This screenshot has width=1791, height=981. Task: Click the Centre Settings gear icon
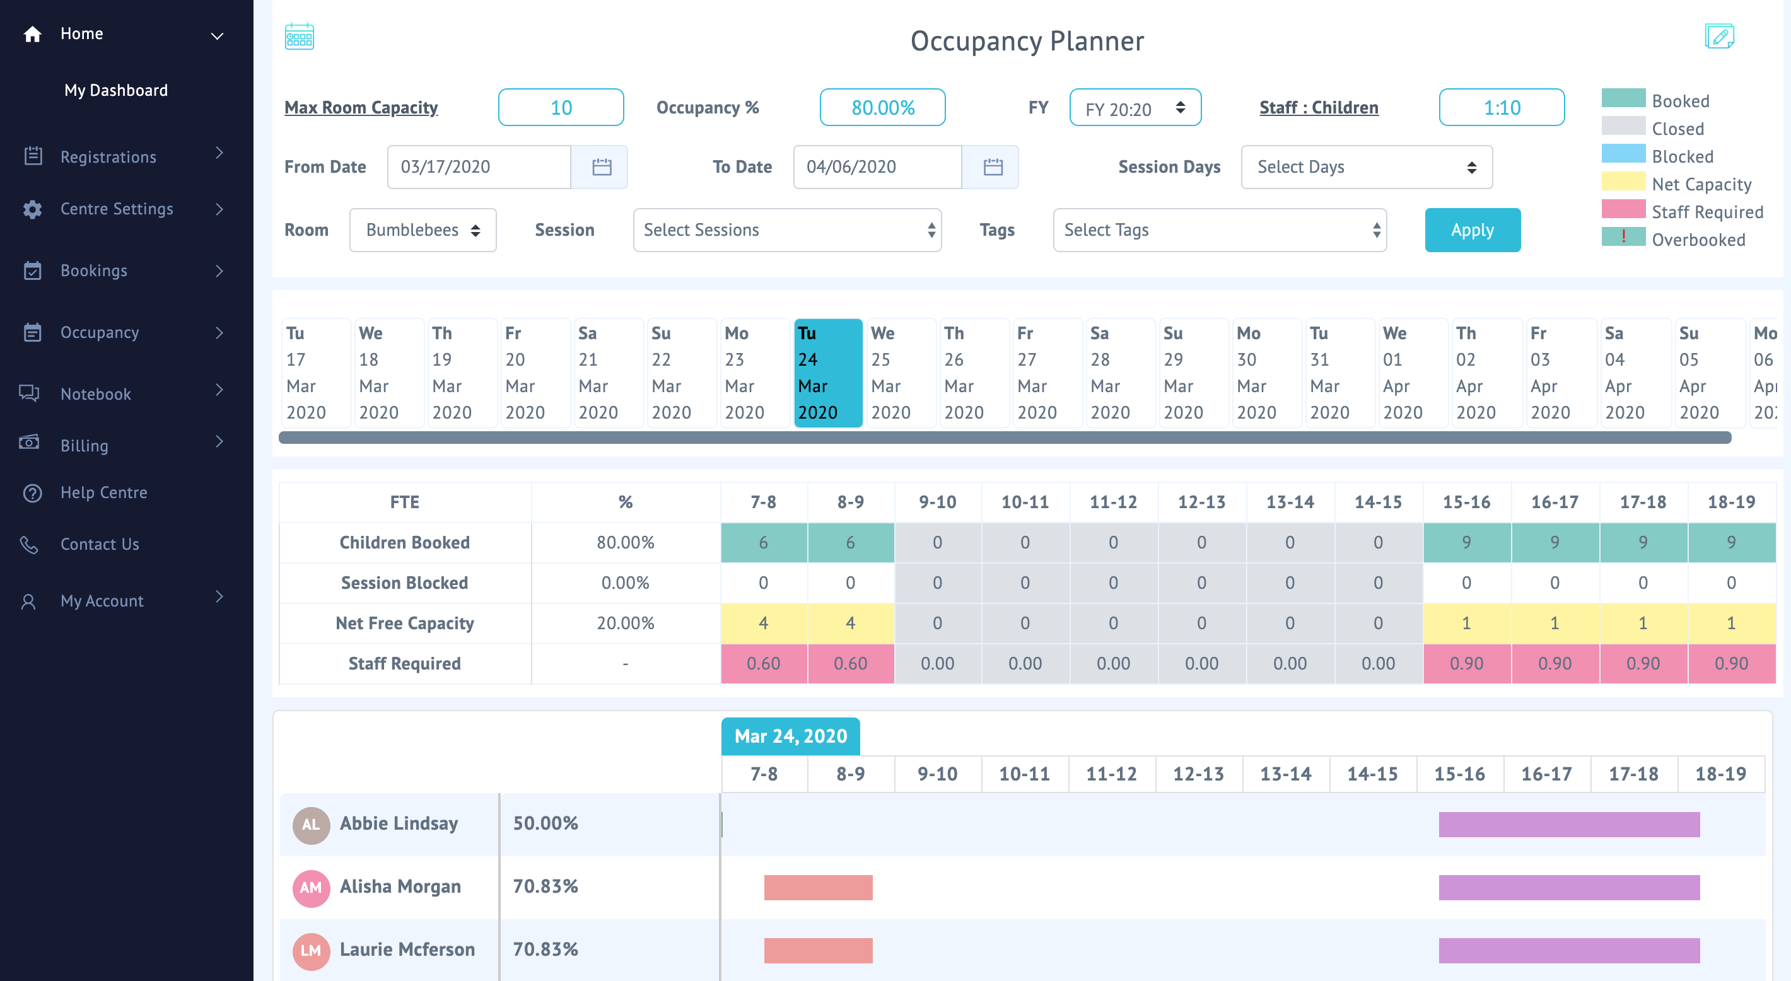pyautogui.click(x=33, y=209)
